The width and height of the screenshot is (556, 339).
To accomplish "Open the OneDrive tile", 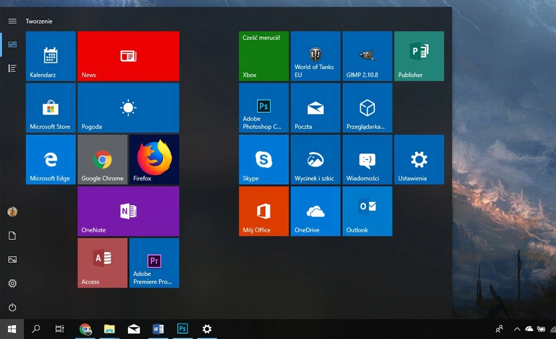I will (316, 211).
